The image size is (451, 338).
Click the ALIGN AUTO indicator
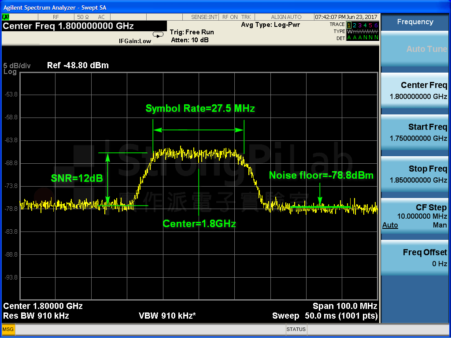286,17
